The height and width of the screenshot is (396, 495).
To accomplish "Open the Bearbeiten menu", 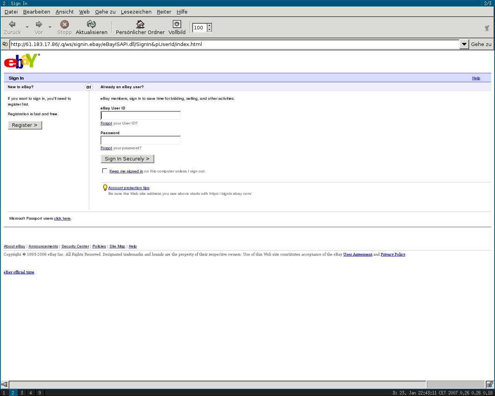I will tap(37, 12).
